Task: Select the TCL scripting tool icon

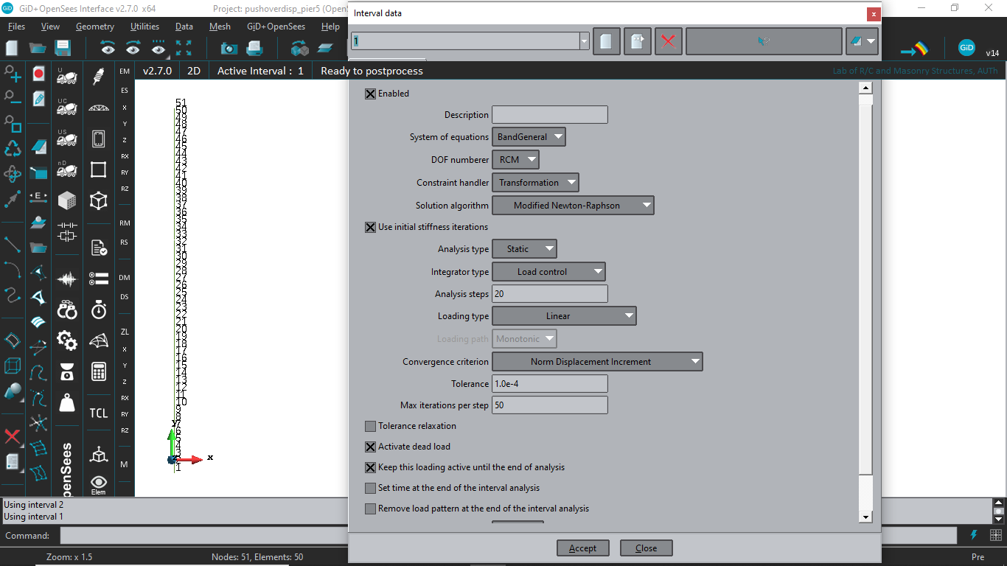Action: pos(98,413)
